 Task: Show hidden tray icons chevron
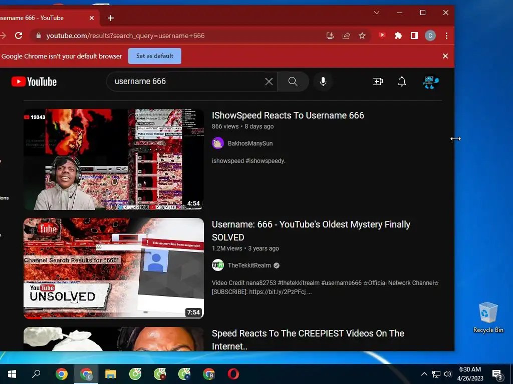tap(424, 374)
